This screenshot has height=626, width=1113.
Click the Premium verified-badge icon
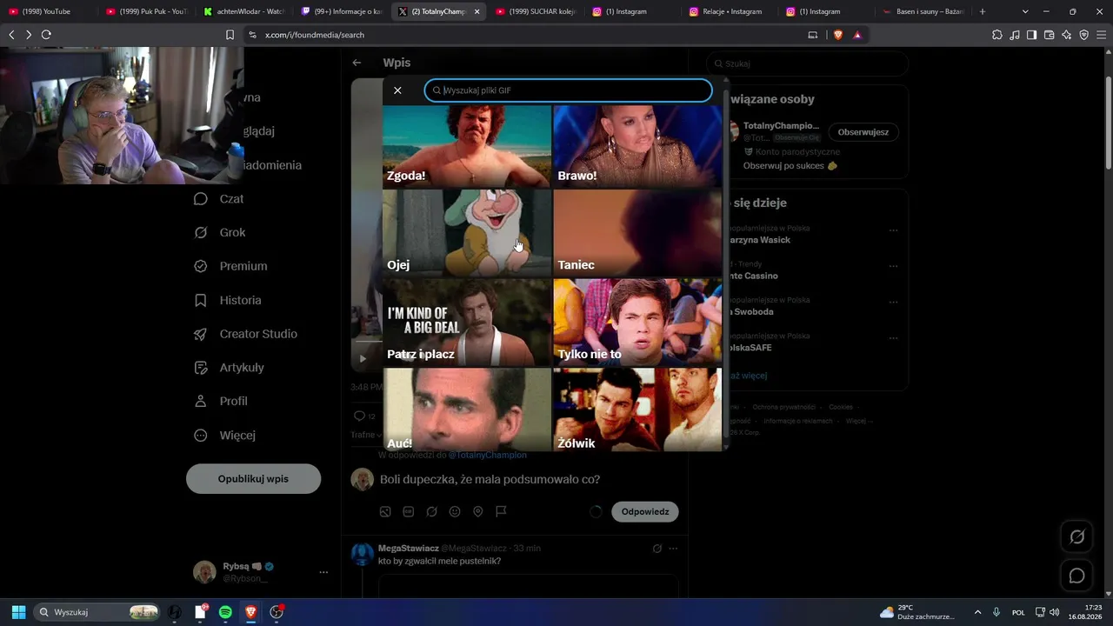pyautogui.click(x=201, y=266)
